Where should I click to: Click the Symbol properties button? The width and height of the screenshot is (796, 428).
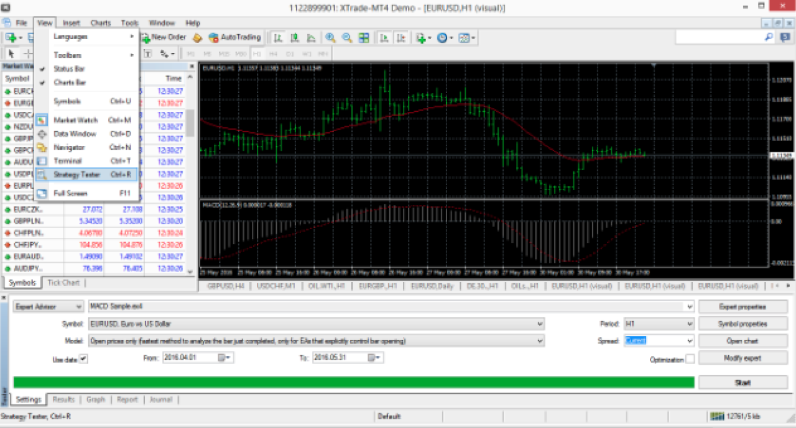coord(744,324)
